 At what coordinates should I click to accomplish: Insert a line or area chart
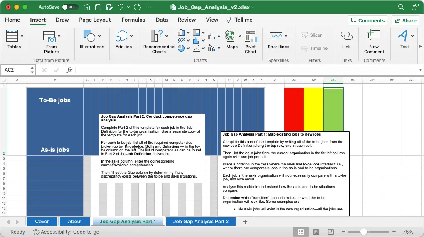181,40
